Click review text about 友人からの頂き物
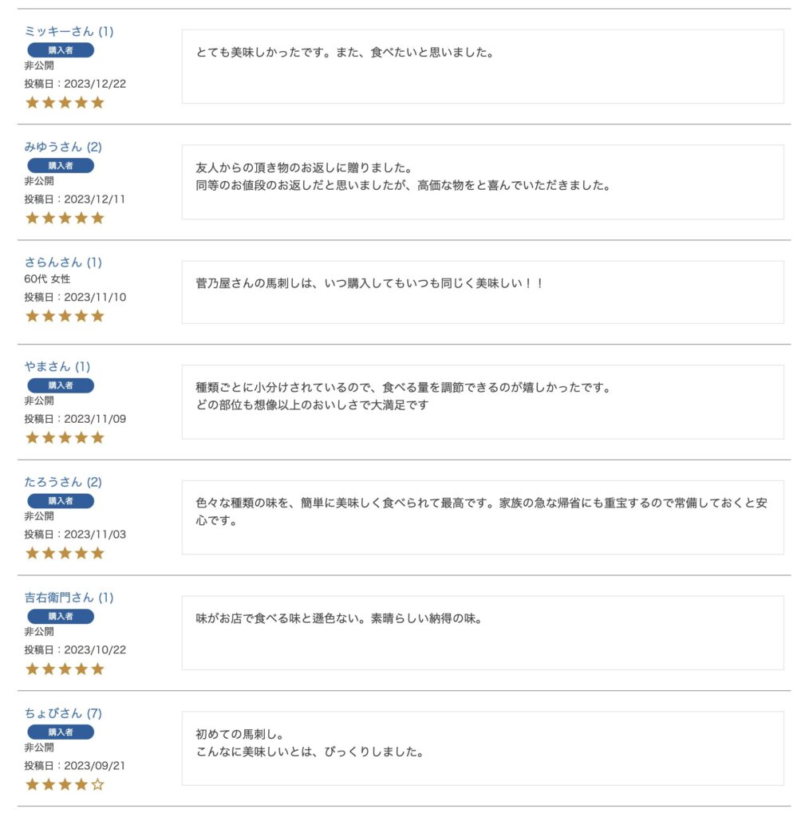 (x=404, y=176)
